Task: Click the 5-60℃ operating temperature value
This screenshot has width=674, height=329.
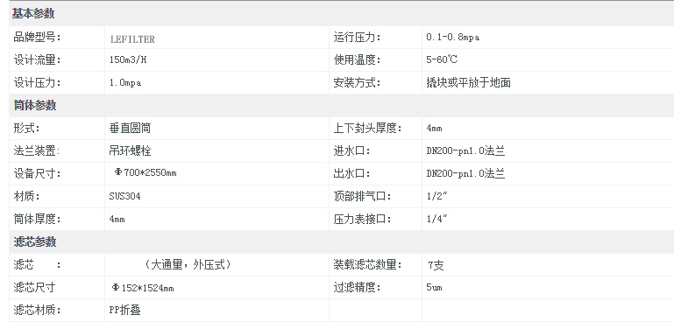Action: tap(442, 59)
